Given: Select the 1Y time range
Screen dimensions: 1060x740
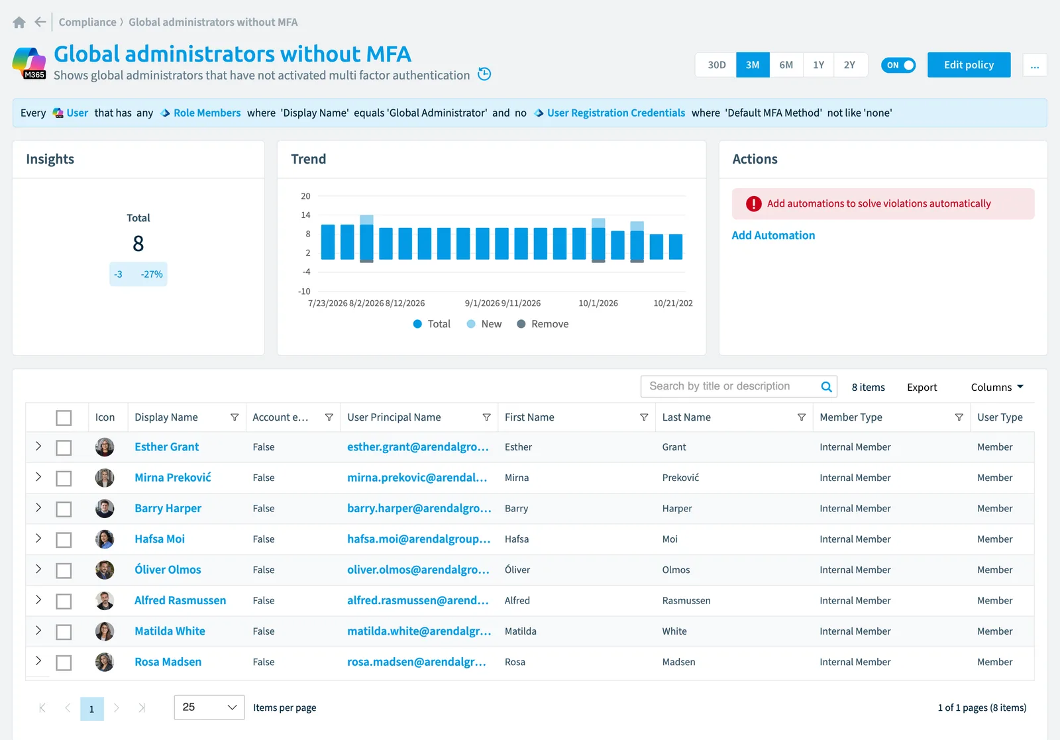Looking at the screenshot, I should click(819, 65).
